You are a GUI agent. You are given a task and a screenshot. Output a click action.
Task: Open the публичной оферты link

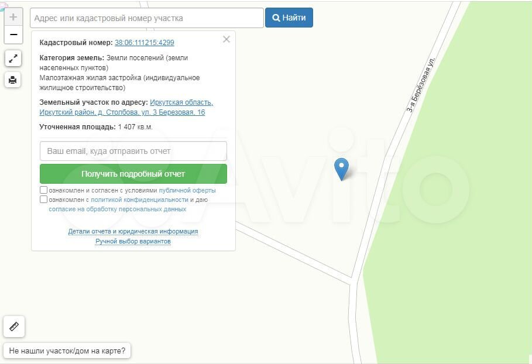coord(187,190)
